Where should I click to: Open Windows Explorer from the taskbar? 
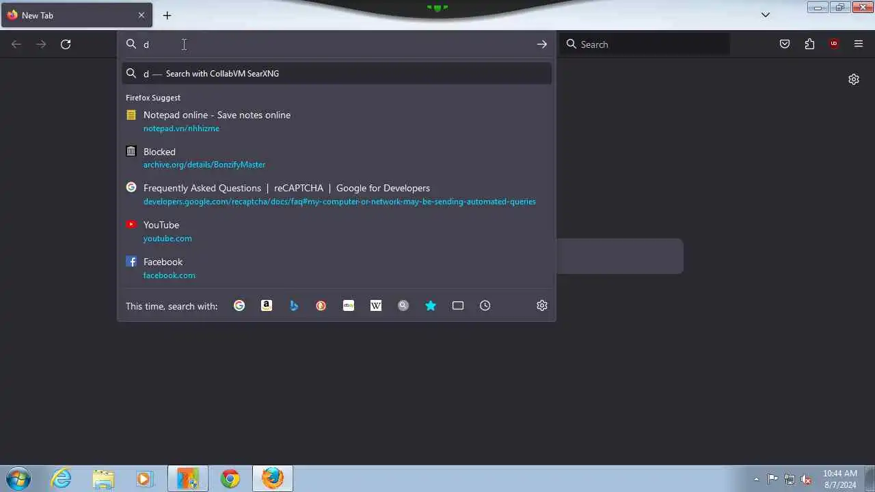(103, 478)
